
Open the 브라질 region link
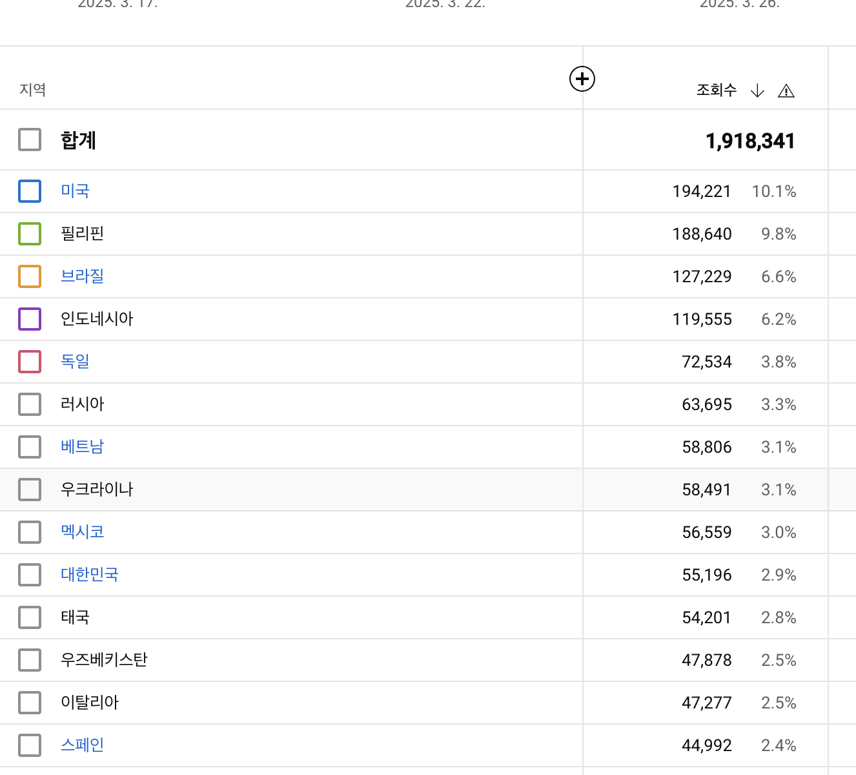pos(82,276)
